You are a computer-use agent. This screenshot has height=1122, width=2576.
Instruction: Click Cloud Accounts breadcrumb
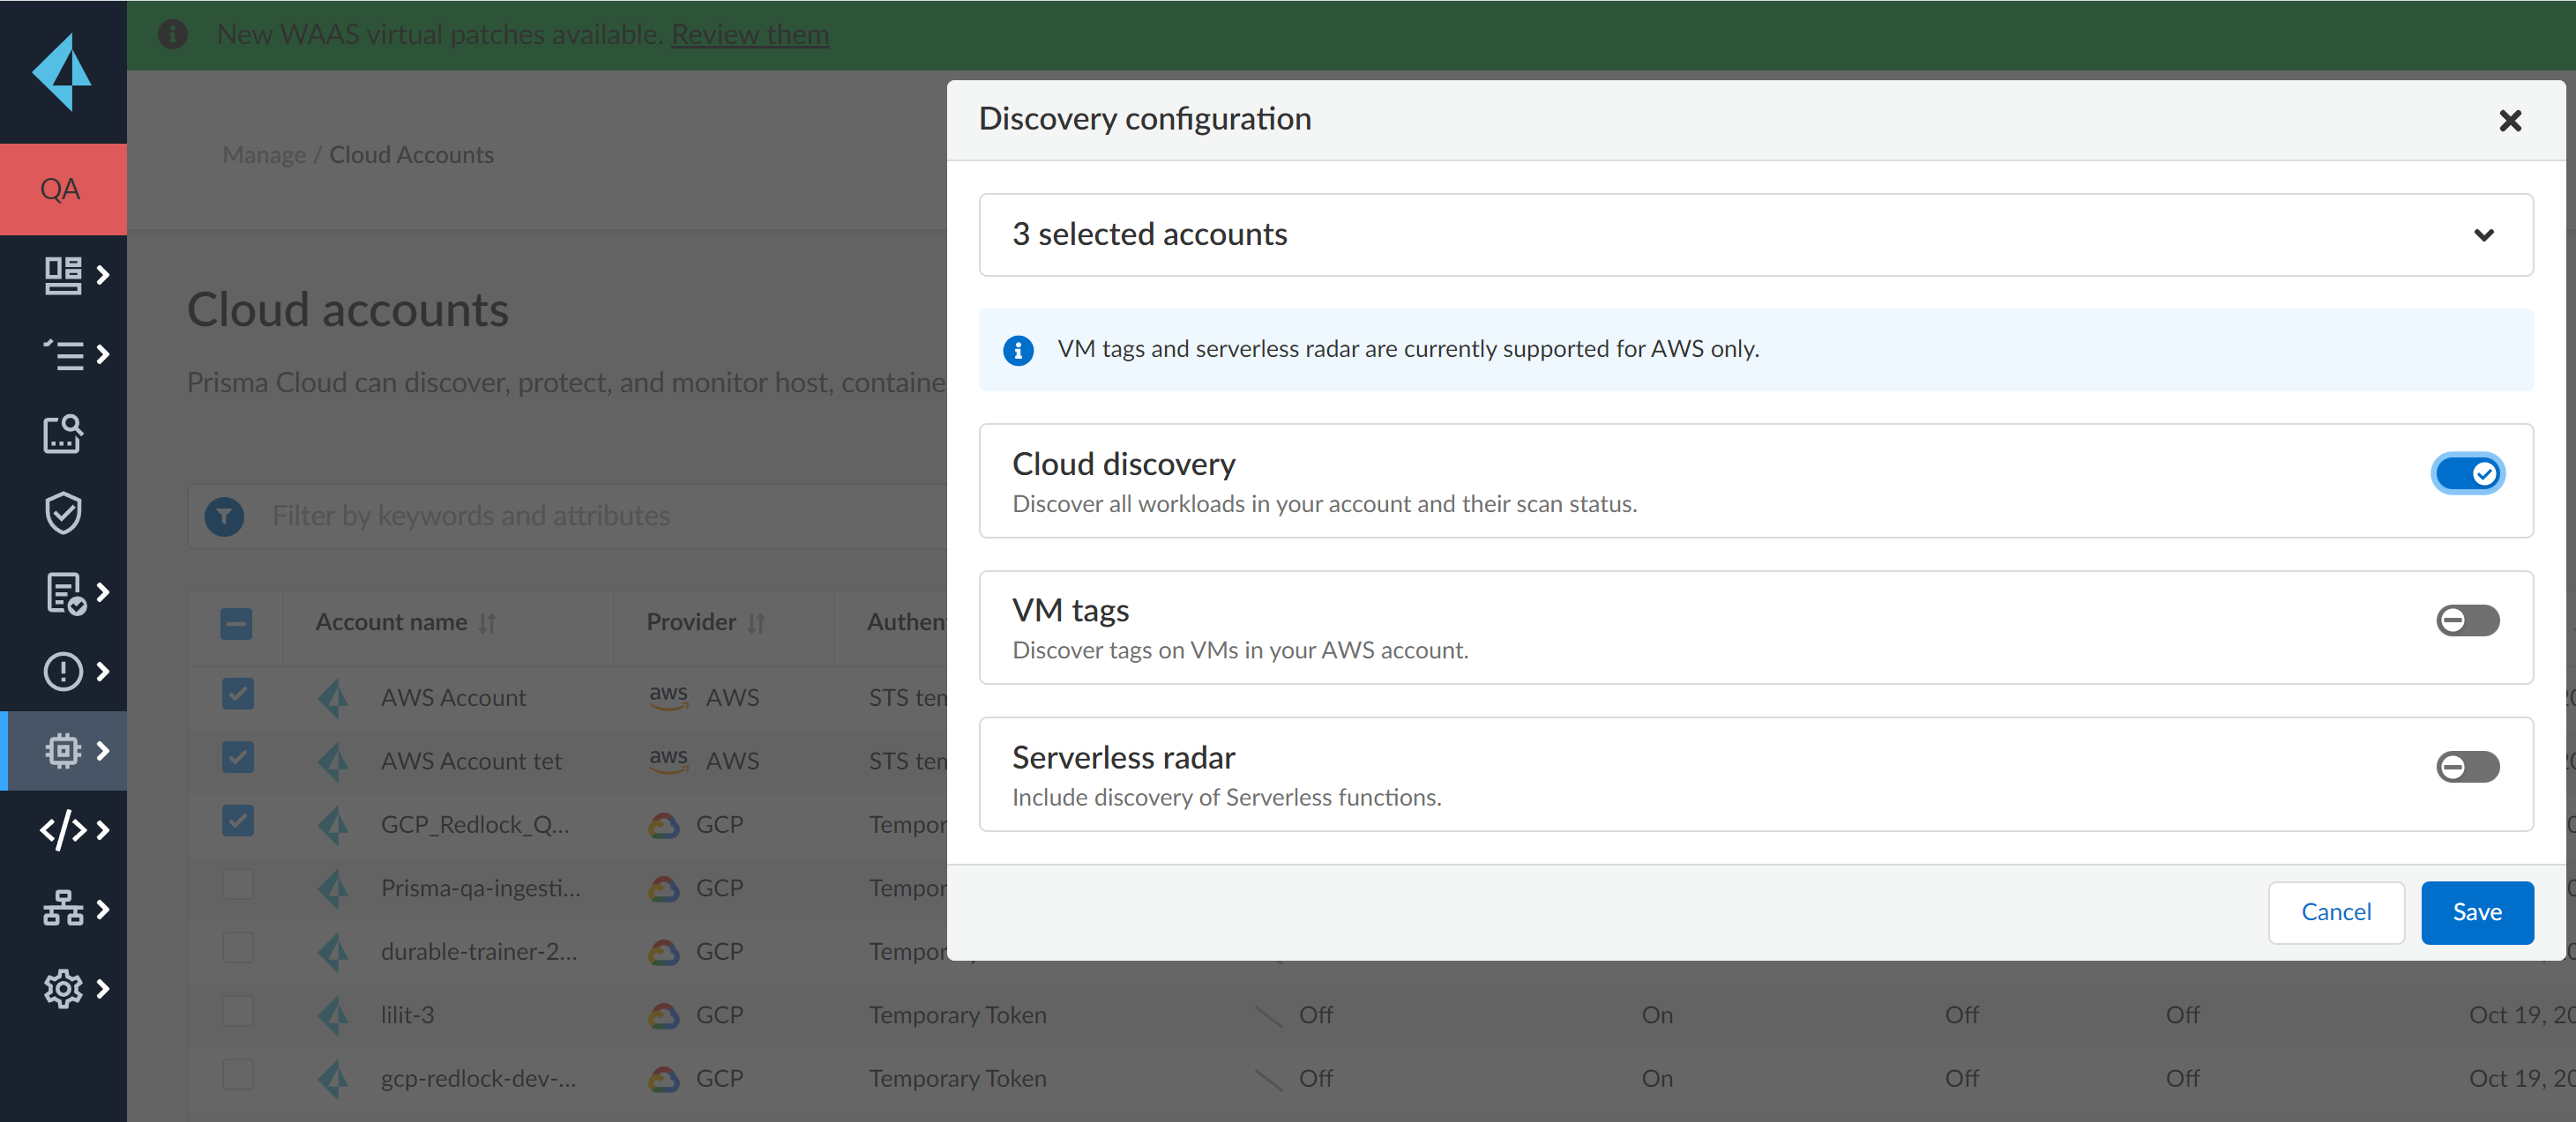click(411, 155)
